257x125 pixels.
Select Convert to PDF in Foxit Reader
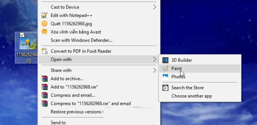click(x=99, y=51)
